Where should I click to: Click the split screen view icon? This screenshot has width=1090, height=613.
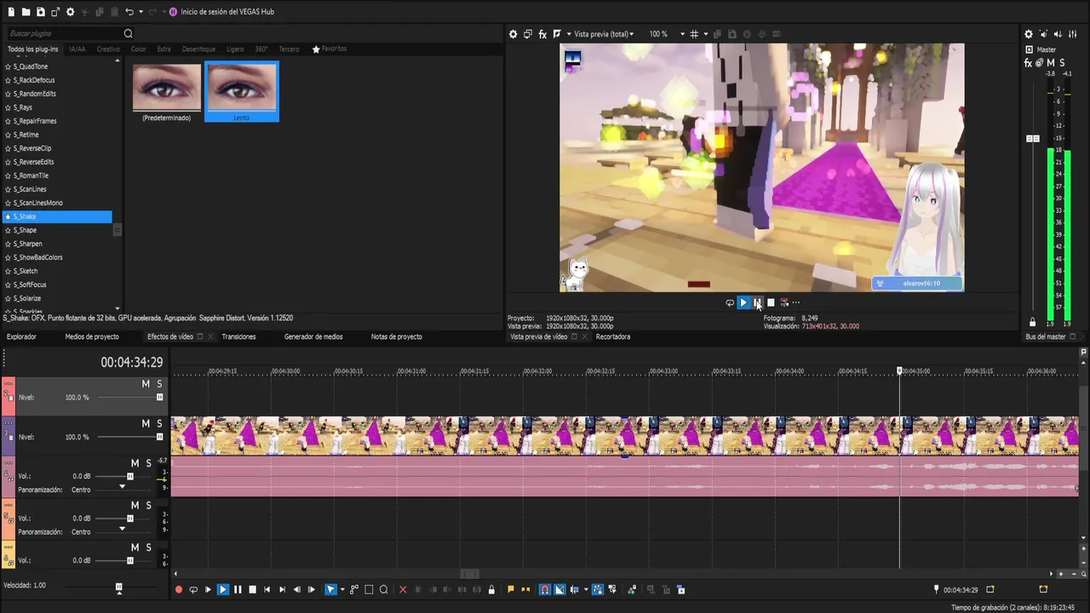pos(557,34)
